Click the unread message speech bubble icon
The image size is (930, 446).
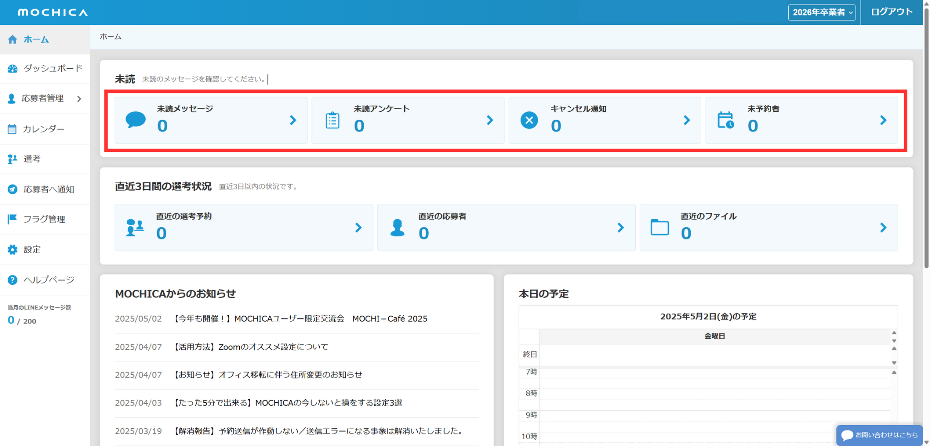135,120
